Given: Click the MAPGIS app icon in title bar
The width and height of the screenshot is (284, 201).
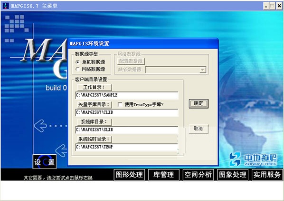Looking at the screenshot, I should coord(6,6).
